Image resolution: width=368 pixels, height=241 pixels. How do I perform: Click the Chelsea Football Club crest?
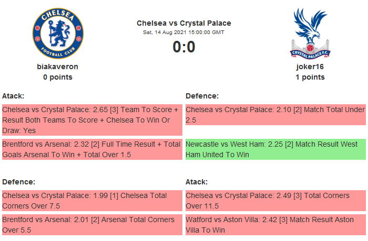58,34
